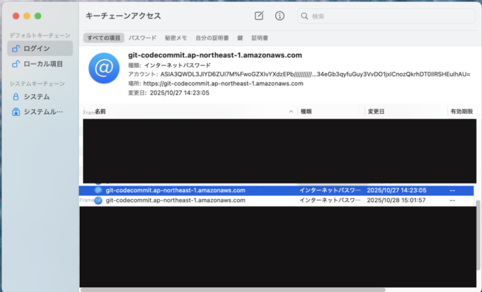This screenshot has width=482, height=292.
Task: Select git-codecommit entry modified 2025/10/28 15:01:57
Action: click(175, 200)
